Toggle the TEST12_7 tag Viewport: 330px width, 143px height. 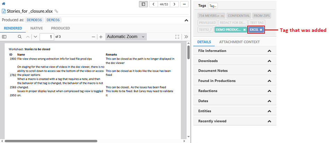pos(206,30)
